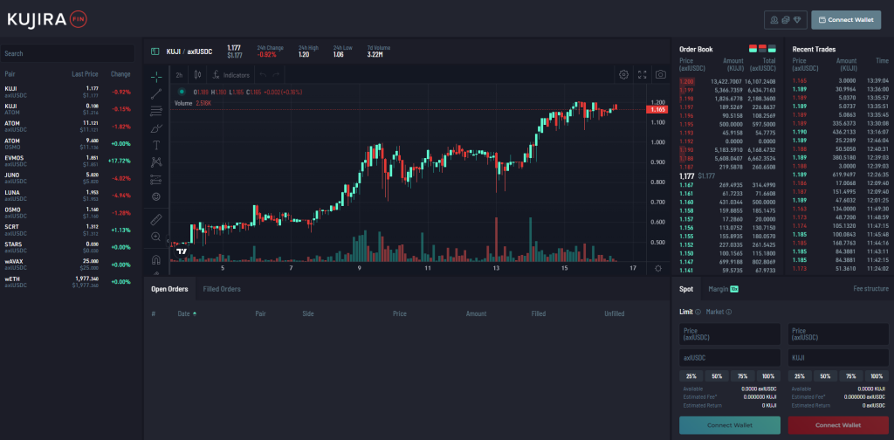Set buy amount to 100%
The image size is (894, 440).
coord(768,376)
